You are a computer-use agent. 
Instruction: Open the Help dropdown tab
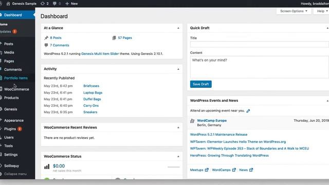point(321,11)
